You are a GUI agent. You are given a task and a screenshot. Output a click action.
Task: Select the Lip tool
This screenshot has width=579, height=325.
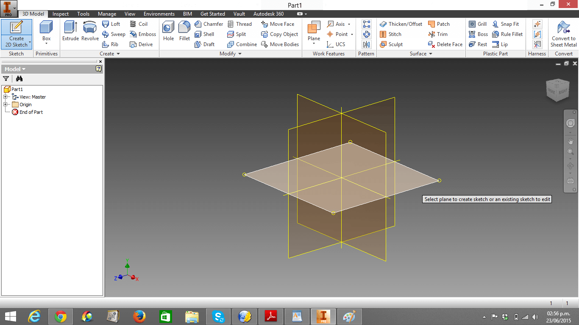500,44
